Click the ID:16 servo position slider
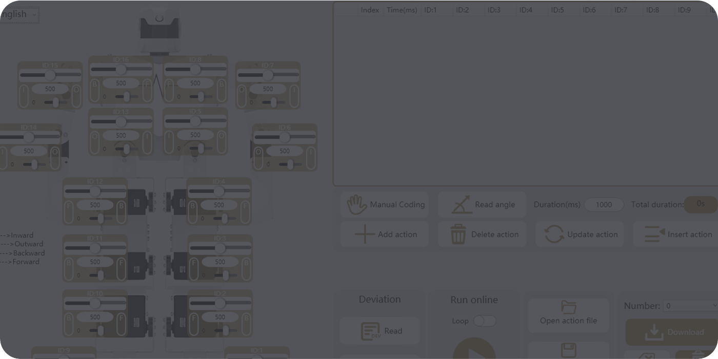Viewport: 718px width, 359px height. [121, 69]
